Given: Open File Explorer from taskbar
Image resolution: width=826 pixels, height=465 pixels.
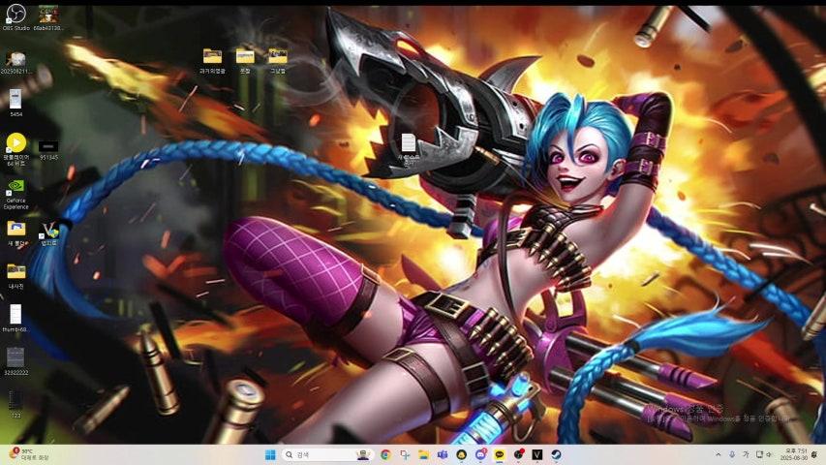Looking at the screenshot, I should 423,454.
